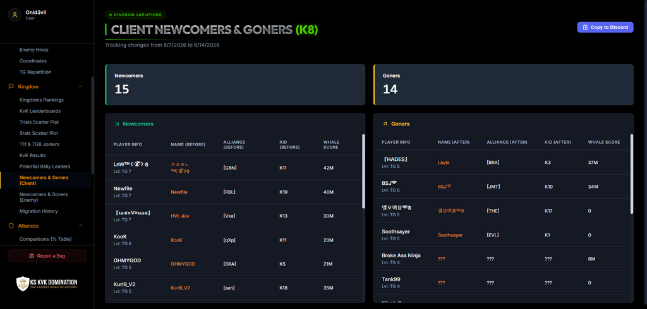This screenshot has height=309, width=647.
Task: Click the user avatar icon
Action: 15,15
